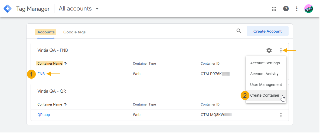Screen dimensions: 320x133
Task: Click the Tag Manager title text
Action: [x=33, y=9]
